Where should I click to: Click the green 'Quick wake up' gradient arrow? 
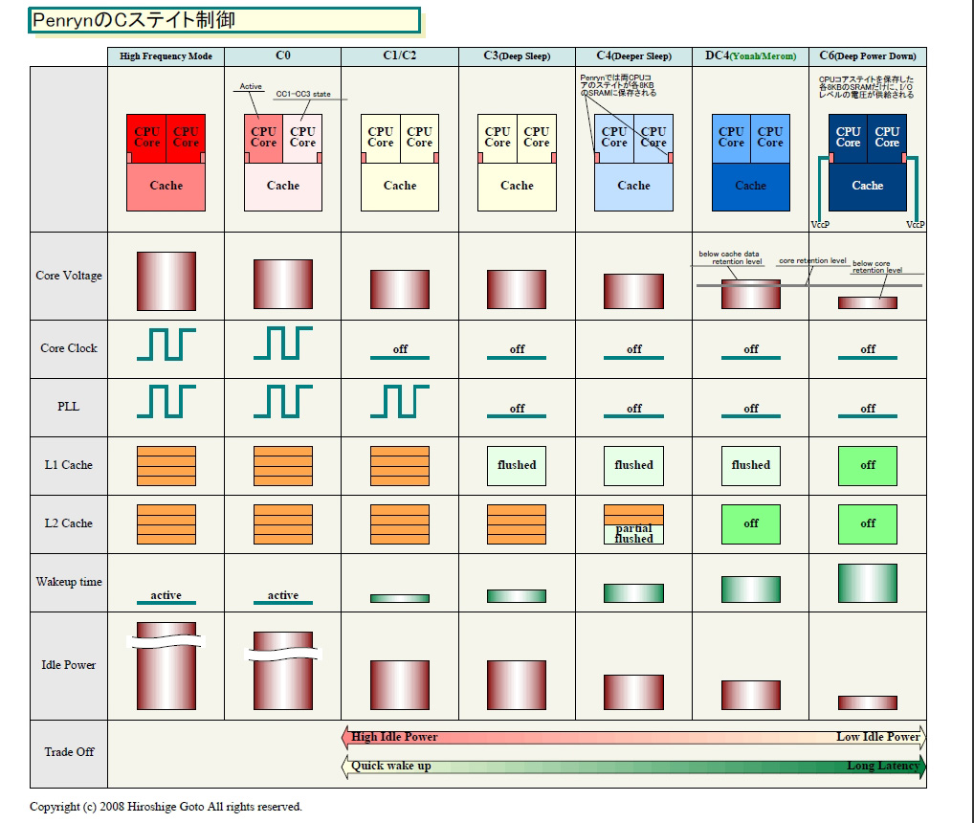click(633, 767)
